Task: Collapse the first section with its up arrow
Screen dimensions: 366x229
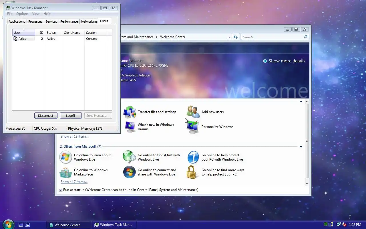Action: point(301,101)
